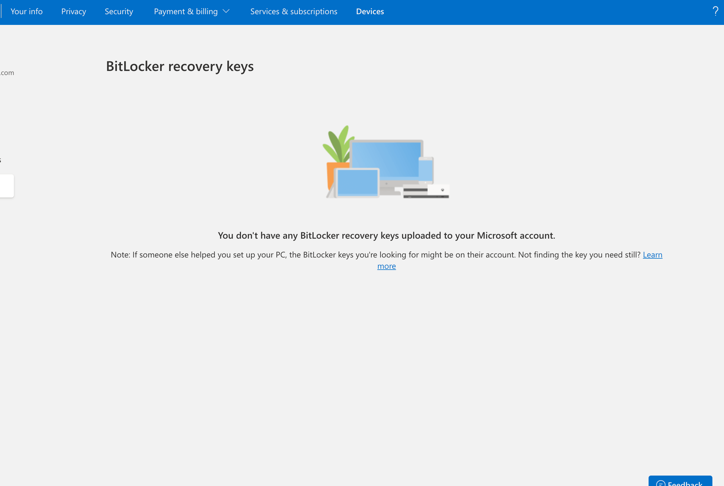Switch to the Security tab
The image size is (724, 486).
coord(119,12)
